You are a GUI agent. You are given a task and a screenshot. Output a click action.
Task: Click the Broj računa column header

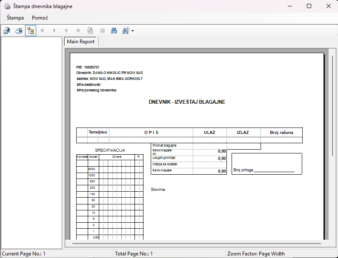pos(281,133)
